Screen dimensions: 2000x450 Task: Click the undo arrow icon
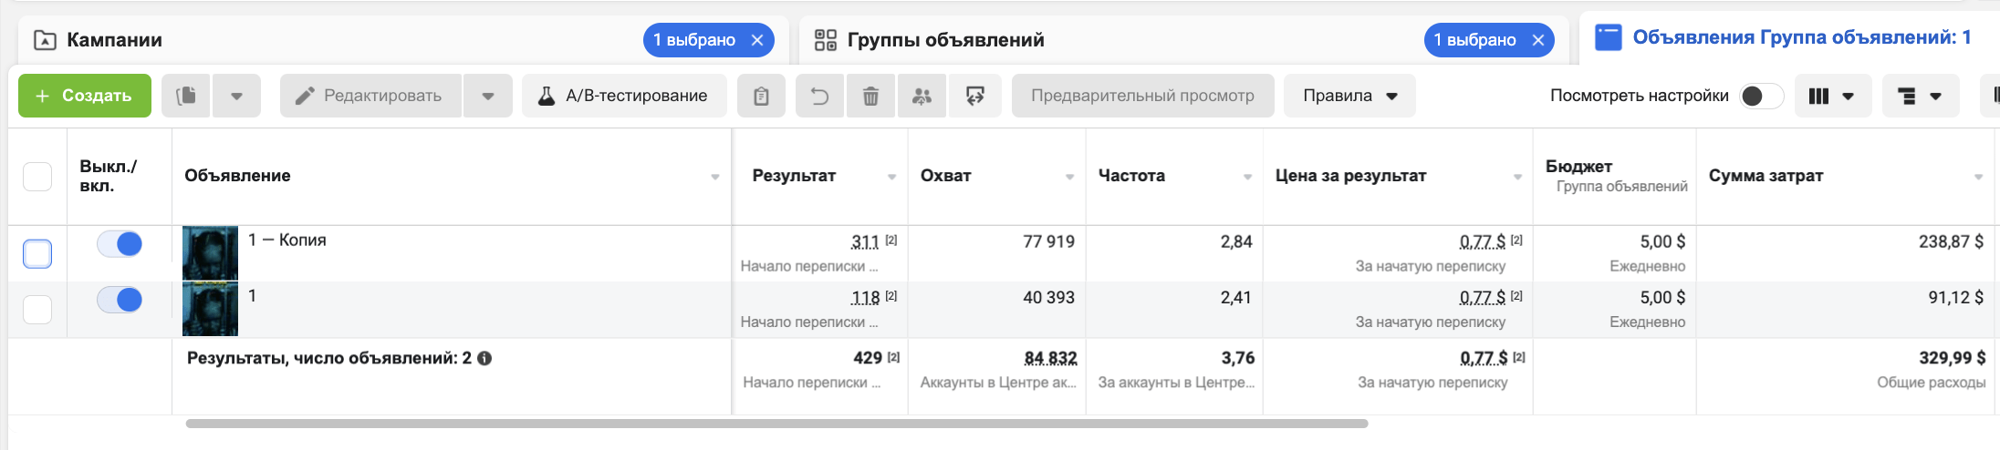pos(820,96)
